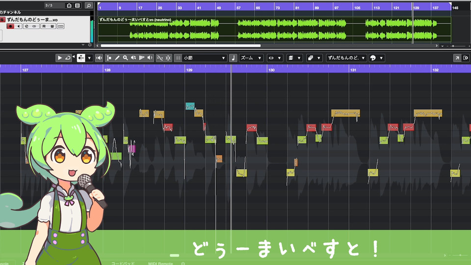Select magenta pitch segment in bar 128
Screen dimensions: 471x265
tap(131, 148)
